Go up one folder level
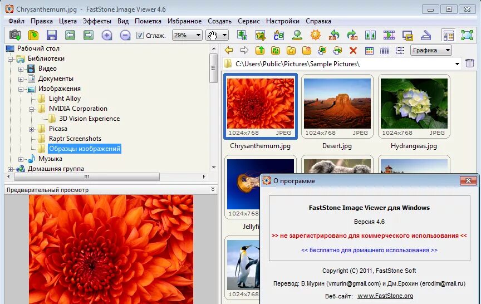This screenshot has width=481, height=304. pyautogui.click(x=260, y=50)
